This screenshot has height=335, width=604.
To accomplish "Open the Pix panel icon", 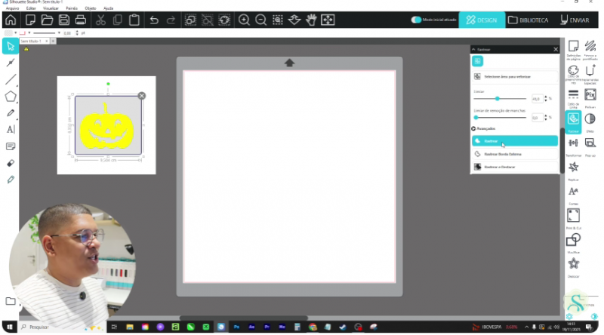I will (x=590, y=94).
